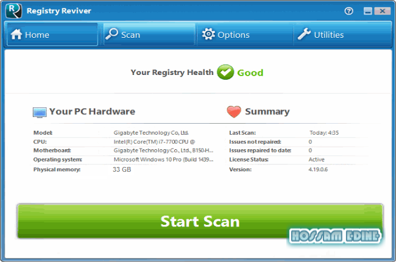Click the gear icon for Options

[x=208, y=34]
